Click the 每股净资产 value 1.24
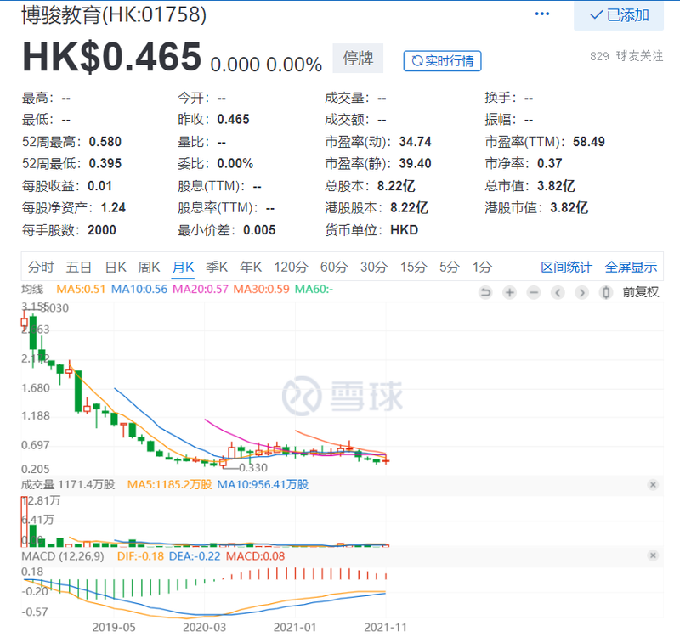680x637 pixels. (113, 207)
